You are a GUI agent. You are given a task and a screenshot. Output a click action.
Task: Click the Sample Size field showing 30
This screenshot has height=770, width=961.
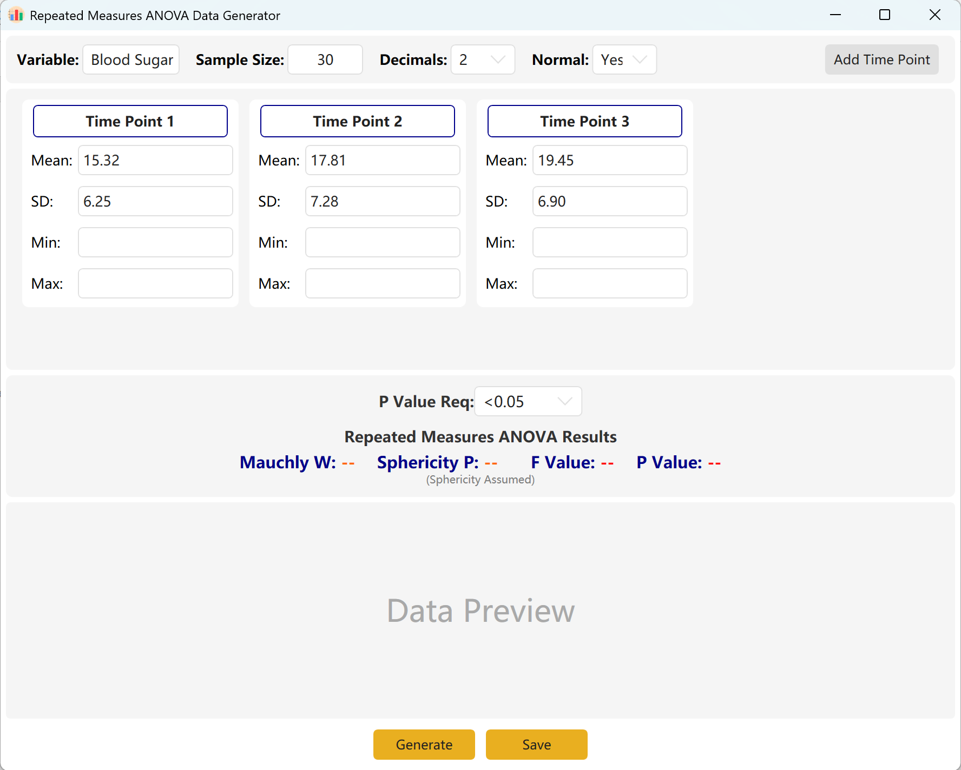pyautogui.click(x=325, y=59)
